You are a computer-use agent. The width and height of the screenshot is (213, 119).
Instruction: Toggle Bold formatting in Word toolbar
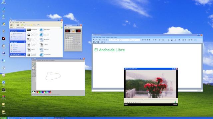100,40
